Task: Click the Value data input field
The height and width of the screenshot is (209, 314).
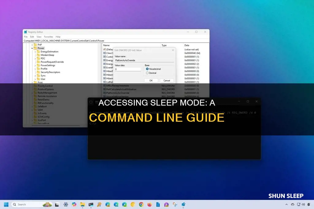Action: [128, 69]
